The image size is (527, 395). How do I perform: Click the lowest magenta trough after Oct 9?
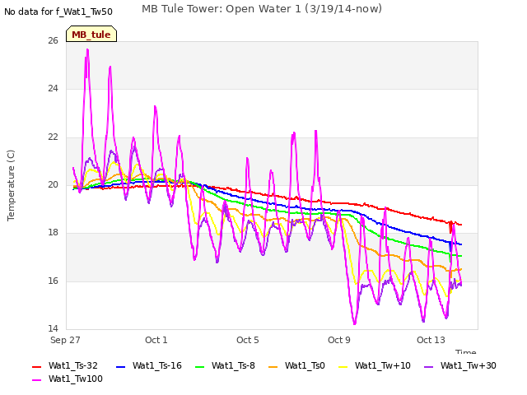[x=355, y=323]
